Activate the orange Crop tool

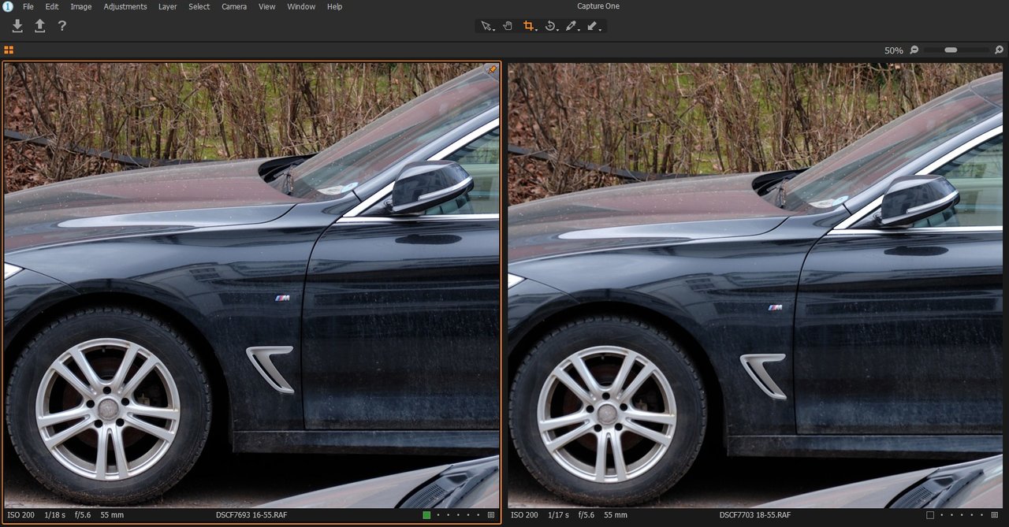[x=529, y=26]
